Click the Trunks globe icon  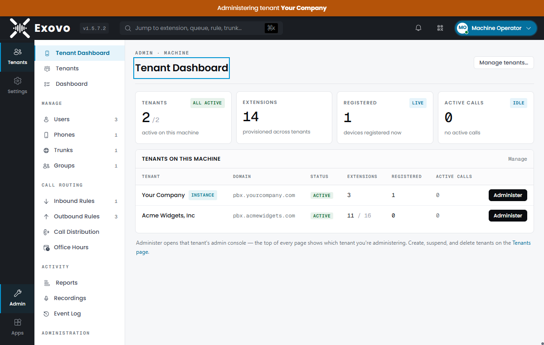pyautogui.click(x=46, y=150)
